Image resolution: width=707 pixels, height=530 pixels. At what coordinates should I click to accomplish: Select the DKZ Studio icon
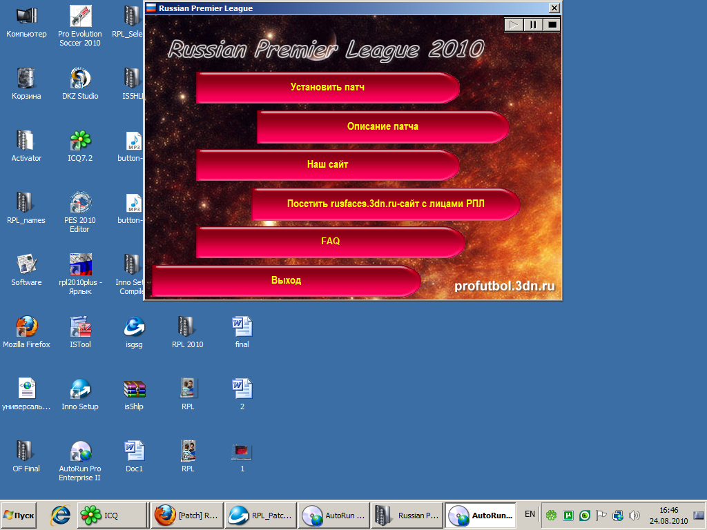coord(80,84)
